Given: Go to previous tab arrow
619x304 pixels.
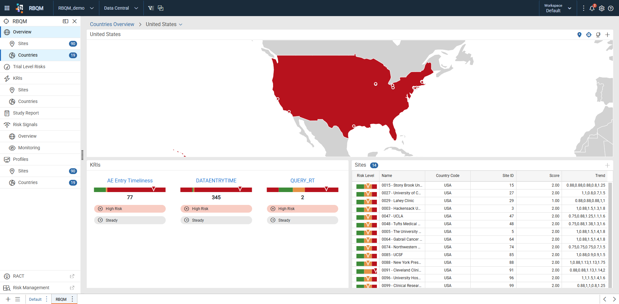Looking at the screenshot, I should coord(605,299).
